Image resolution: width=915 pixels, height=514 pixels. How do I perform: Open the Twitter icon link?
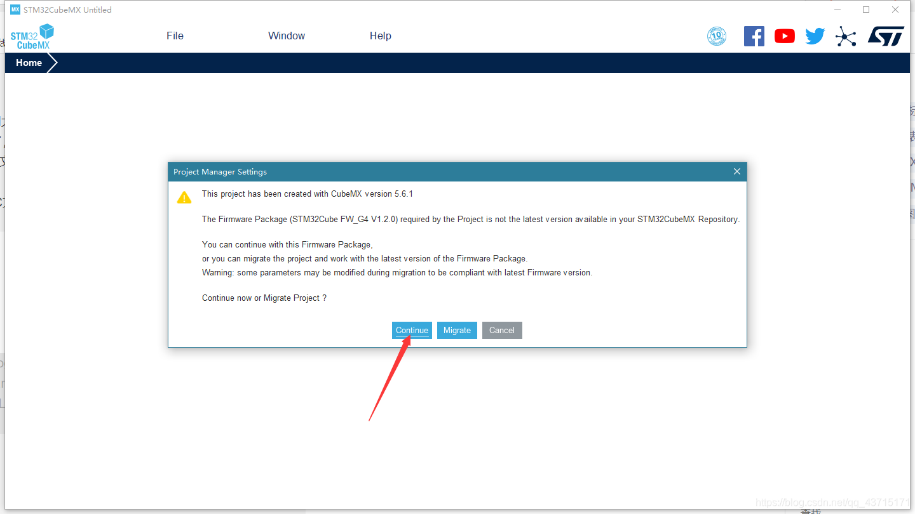pos(815,36)
